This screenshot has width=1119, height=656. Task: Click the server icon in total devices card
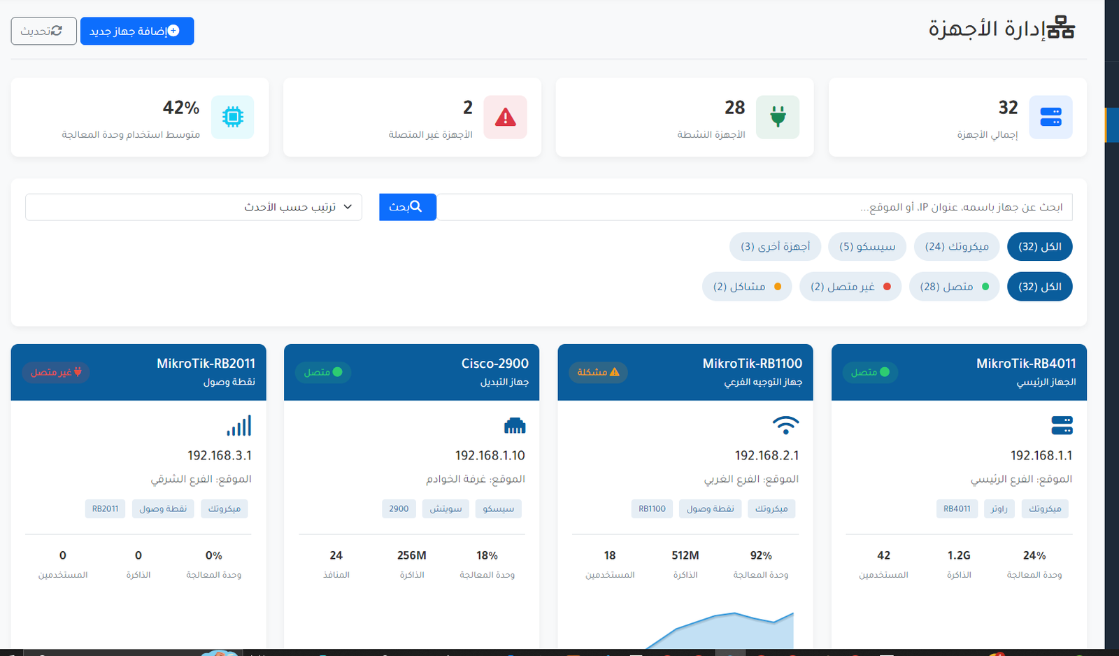click(1050, 117)
